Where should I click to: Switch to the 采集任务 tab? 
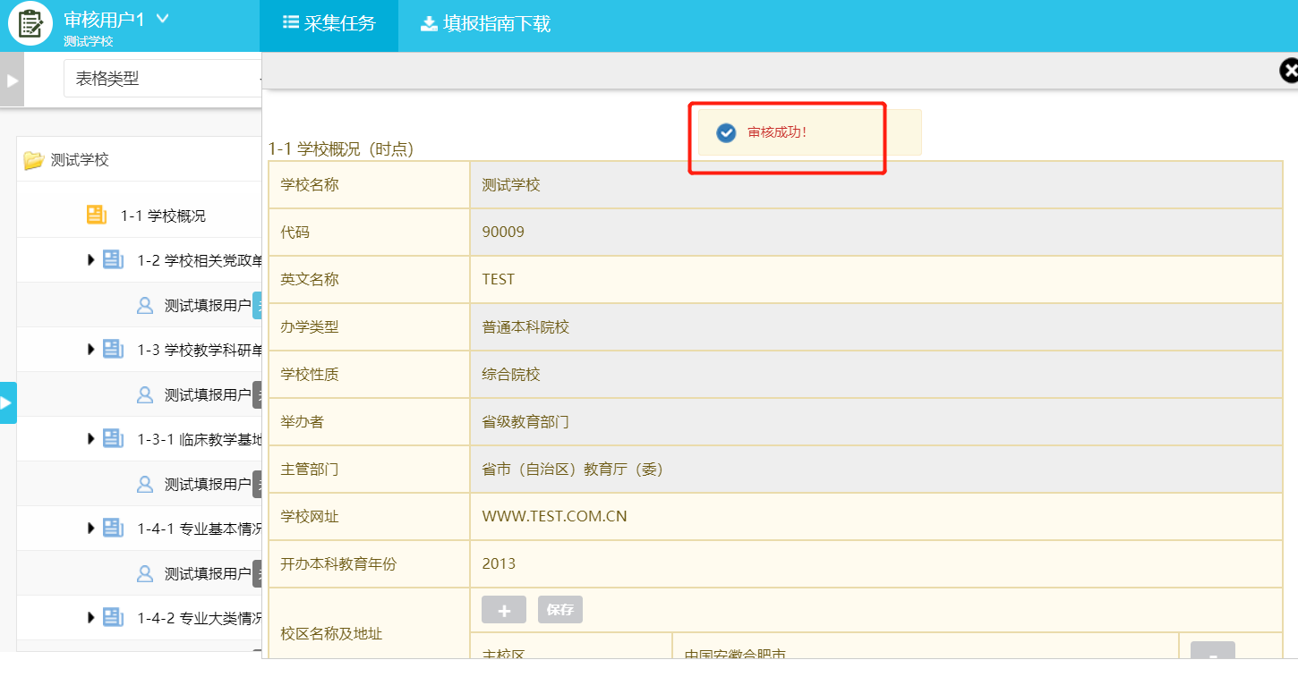click(329, 24)
